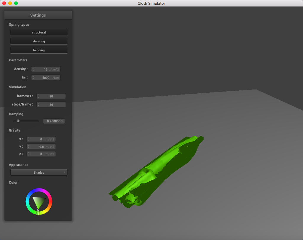The image size is (303, 240).
Task: Click the density value field showing 15
Action: 46,69
